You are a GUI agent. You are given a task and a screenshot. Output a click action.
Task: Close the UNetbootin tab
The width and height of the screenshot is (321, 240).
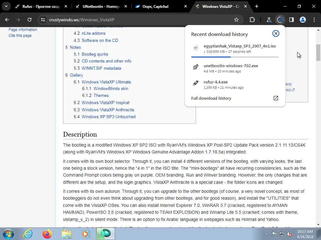(126, 7)
